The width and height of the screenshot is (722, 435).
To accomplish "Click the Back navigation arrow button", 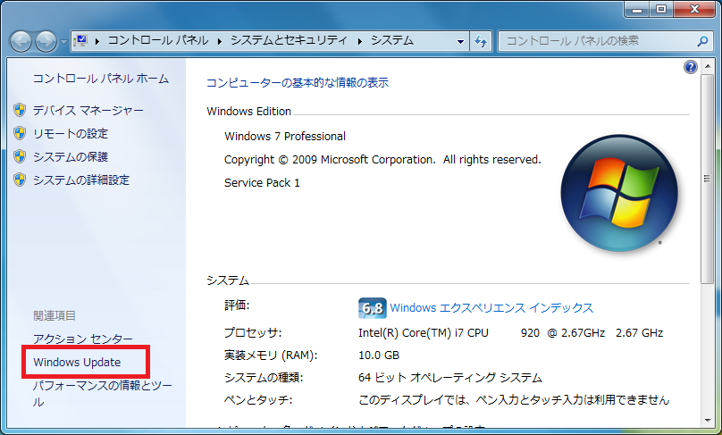I will [21, 41].
